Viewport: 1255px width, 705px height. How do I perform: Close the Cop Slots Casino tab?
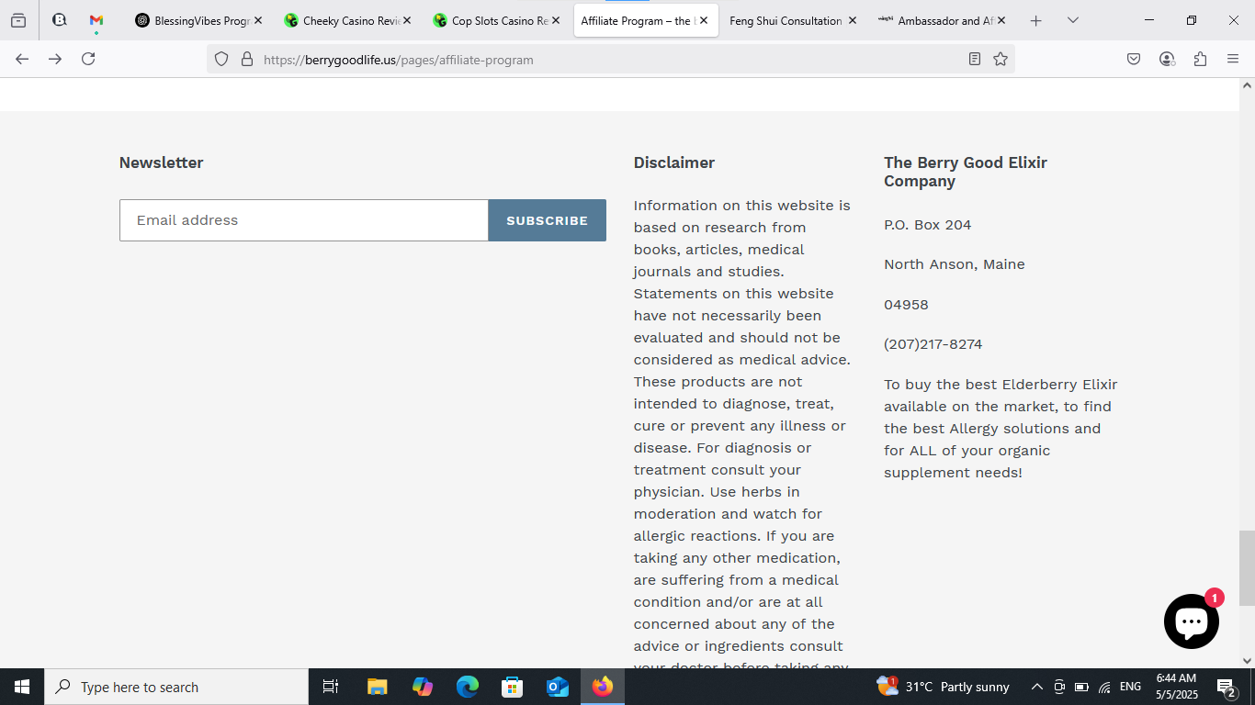556,20
